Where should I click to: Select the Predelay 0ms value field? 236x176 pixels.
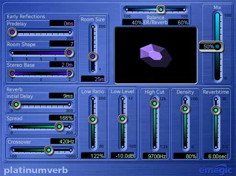click(62, 23)
